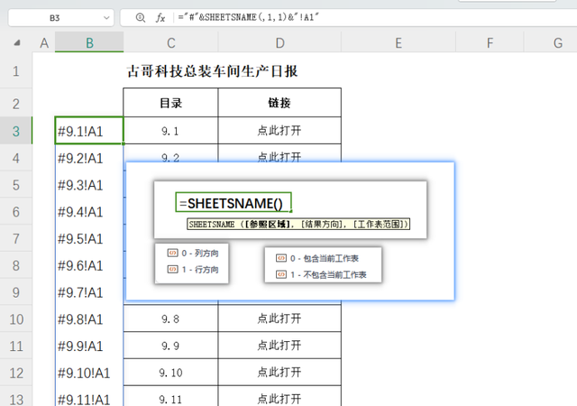The width and height of the screenshot is (577, 406).
Task: Open 点此打开 link in row 10
Action: click(x=279, y=318)
